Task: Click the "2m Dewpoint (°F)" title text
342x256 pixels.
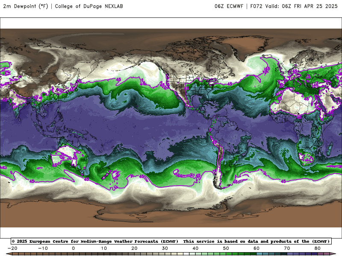Action: [x=26, y=6]
